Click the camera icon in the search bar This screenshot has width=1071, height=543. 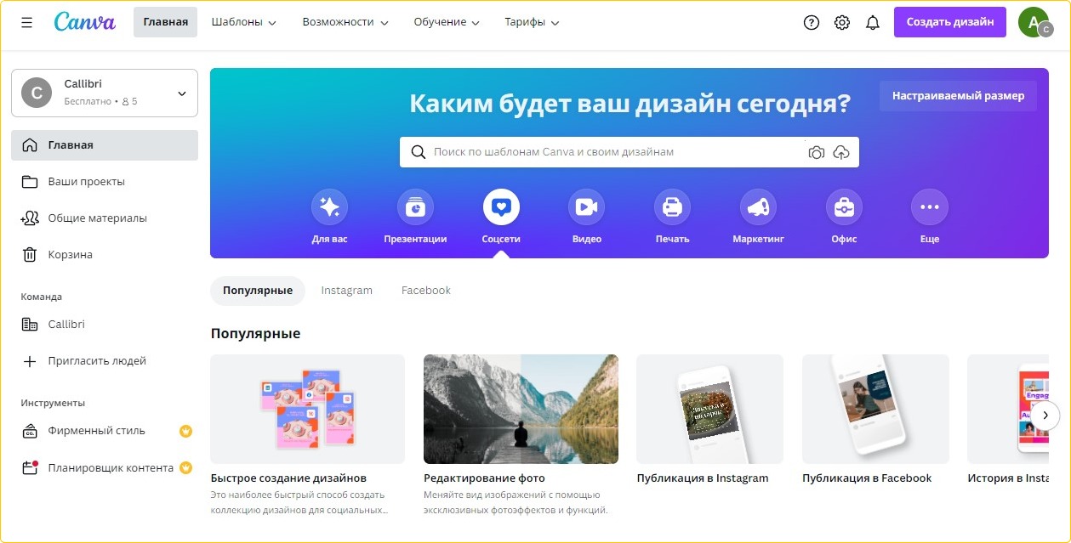[817, 151]
